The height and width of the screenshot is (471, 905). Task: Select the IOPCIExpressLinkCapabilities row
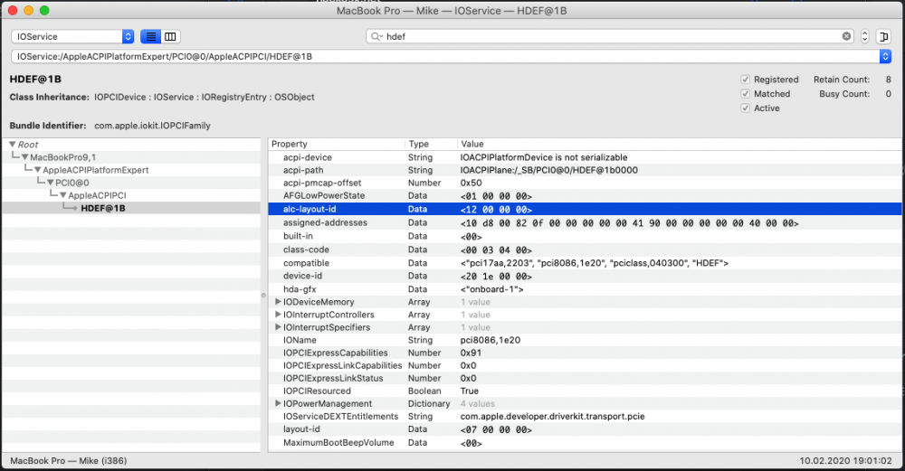pos(585,365)
